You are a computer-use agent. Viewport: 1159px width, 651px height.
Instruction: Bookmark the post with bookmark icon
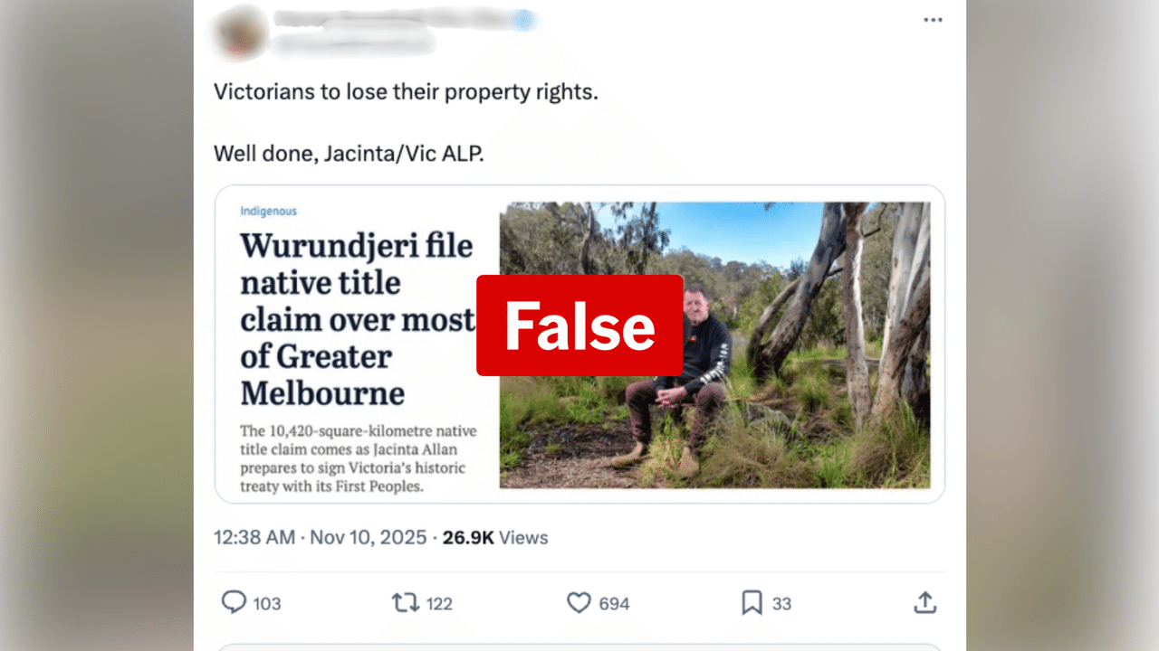pos(752,602)
